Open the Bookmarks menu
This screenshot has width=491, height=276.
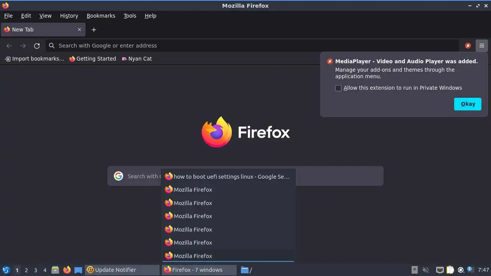[101, 16]
